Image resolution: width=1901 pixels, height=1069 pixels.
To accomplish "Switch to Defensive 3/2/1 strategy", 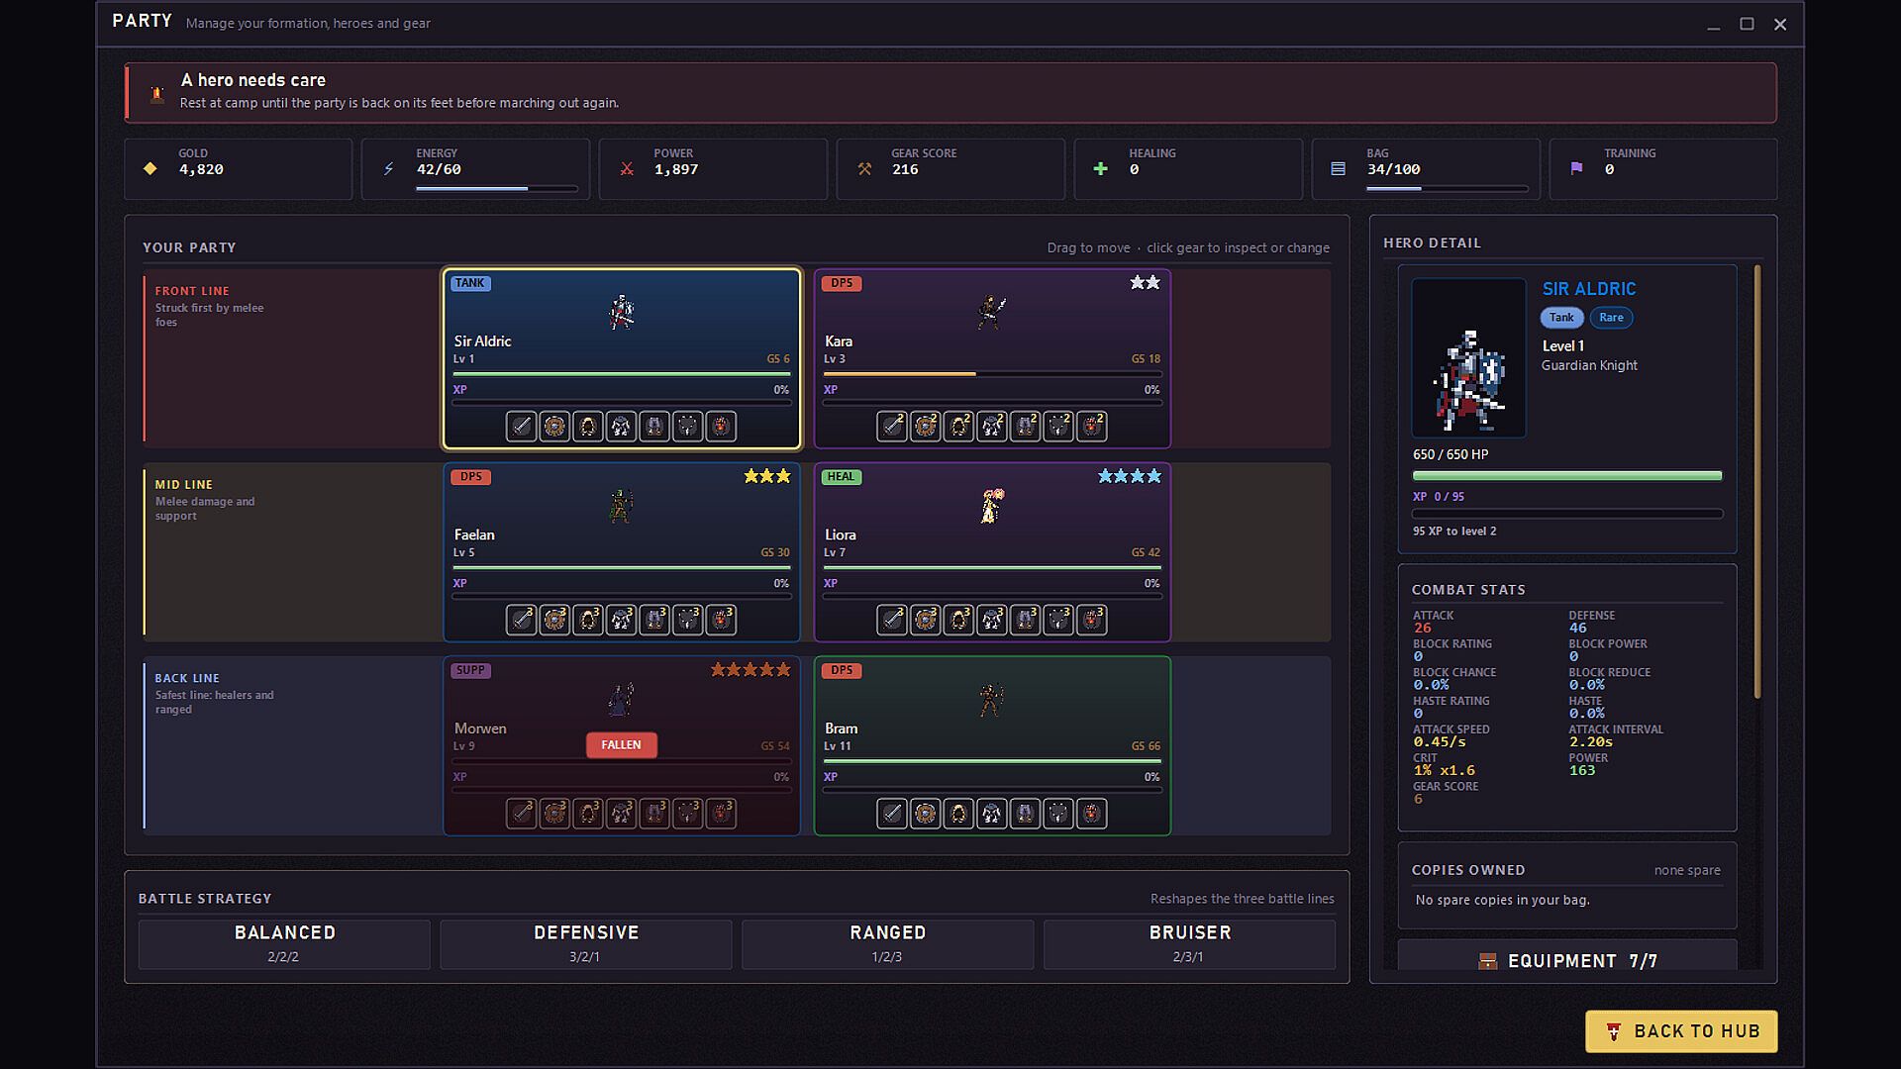I will (x=586, y=944).
